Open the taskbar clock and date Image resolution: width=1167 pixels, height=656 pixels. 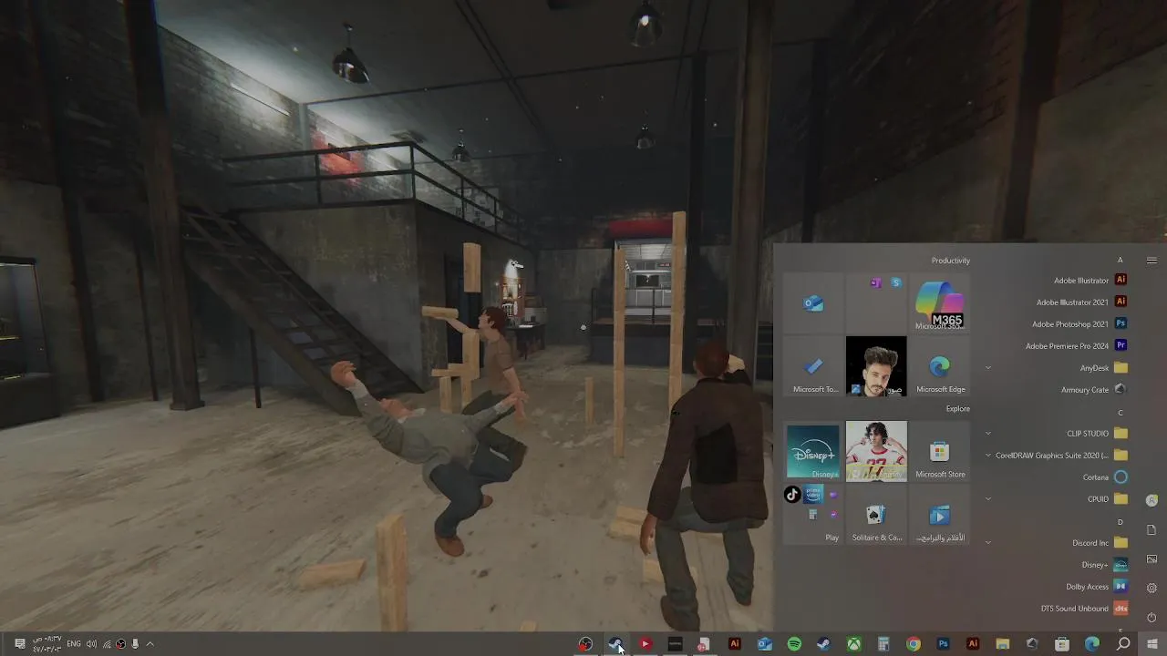click(46, 644)
